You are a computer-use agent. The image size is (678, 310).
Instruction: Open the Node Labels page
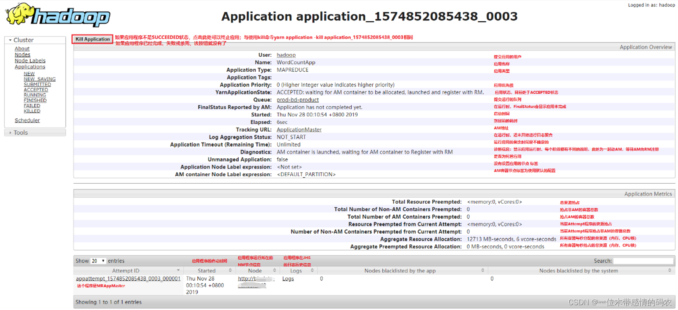[30, 61]
